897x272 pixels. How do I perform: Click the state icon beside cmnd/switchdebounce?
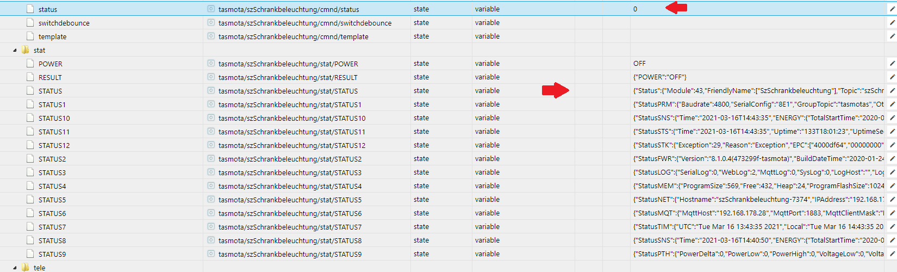(211, 23)
